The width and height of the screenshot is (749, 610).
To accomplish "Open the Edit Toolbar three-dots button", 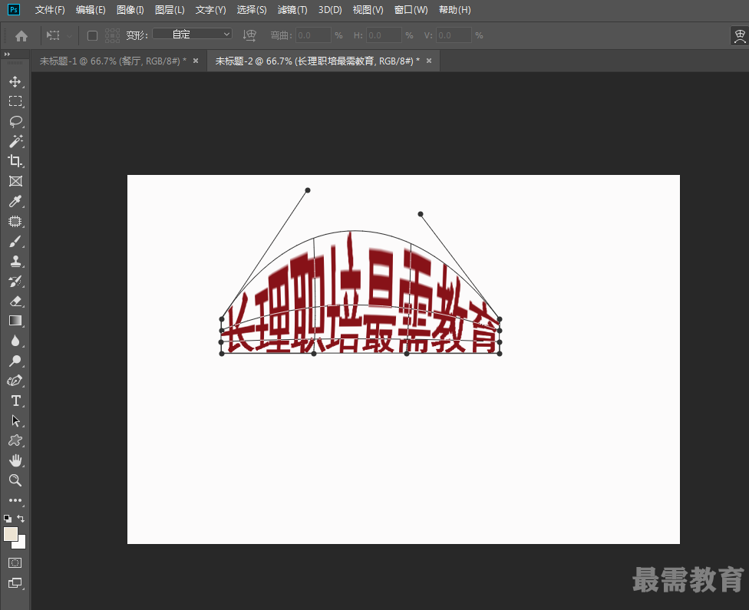I will 15,500.
